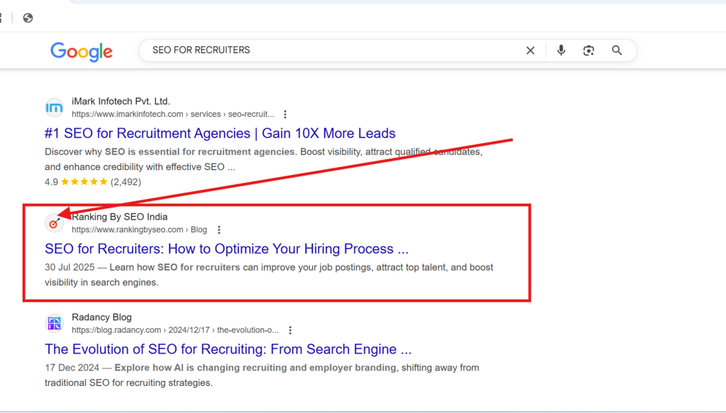Open more options for rankingbyseo.com result
Viewport: 726px width, 413px height.
219,230
